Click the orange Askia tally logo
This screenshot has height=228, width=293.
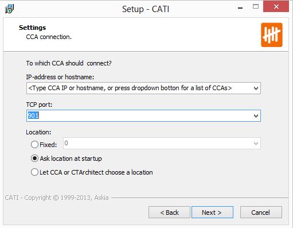tap(272, 35)
